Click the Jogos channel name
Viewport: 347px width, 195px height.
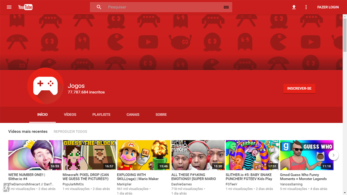(76, 86)
